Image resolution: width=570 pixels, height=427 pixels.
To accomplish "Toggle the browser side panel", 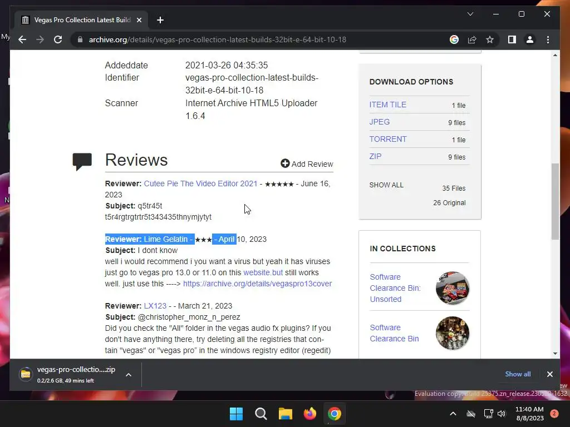I will coord(512,39).
